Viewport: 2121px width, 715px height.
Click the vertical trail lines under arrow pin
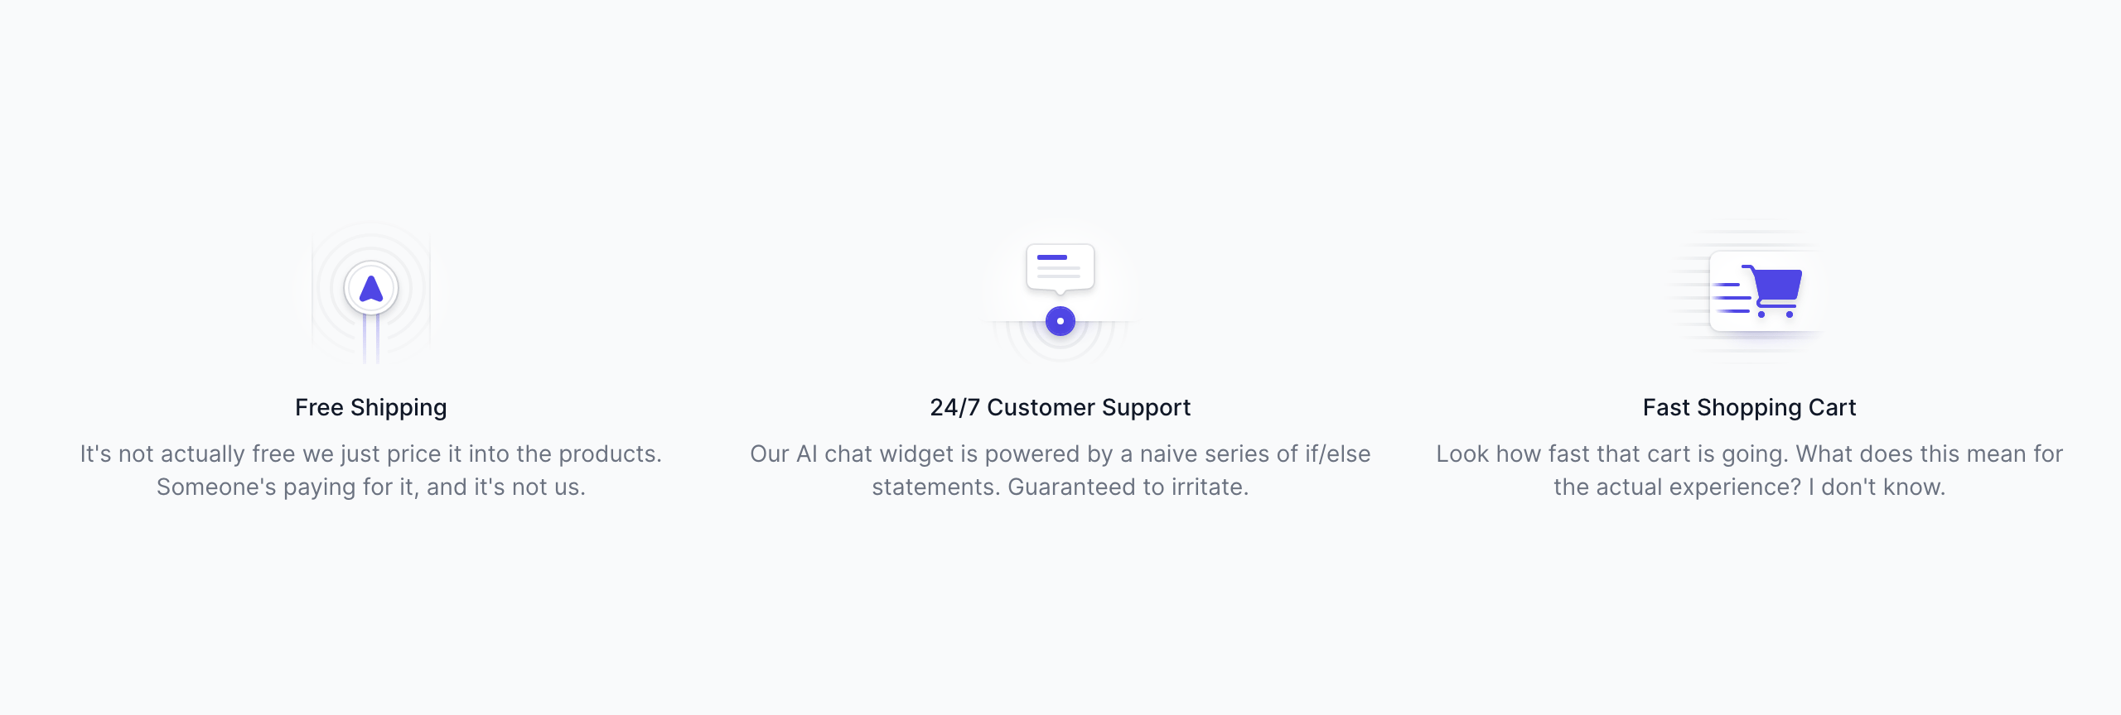[371, 339]
